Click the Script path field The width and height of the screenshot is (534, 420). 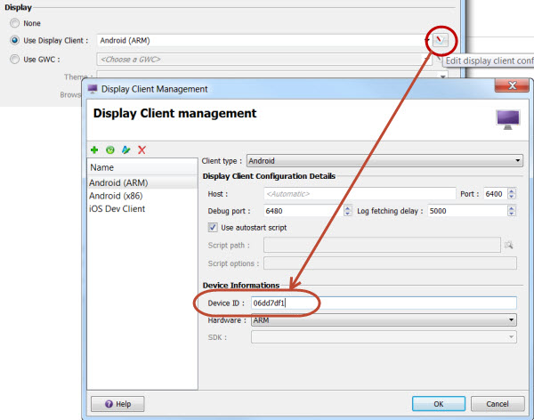(x=382, y=245)
